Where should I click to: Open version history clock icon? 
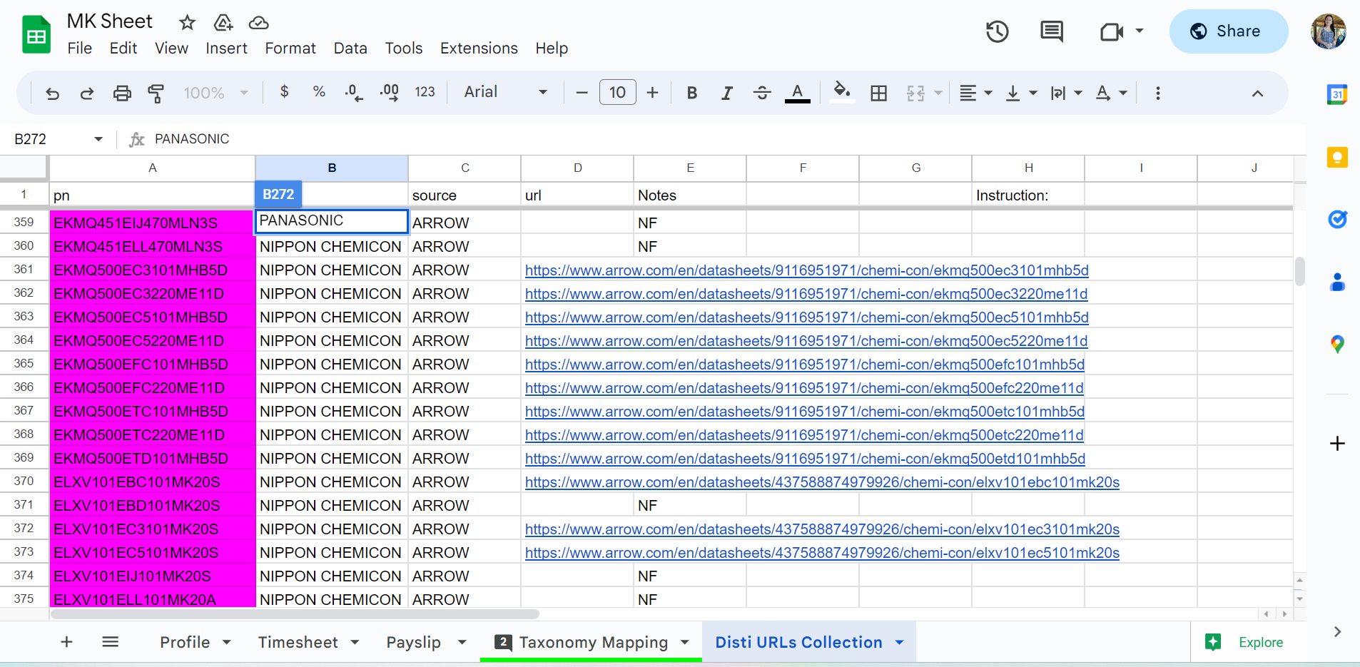point(997,31)
